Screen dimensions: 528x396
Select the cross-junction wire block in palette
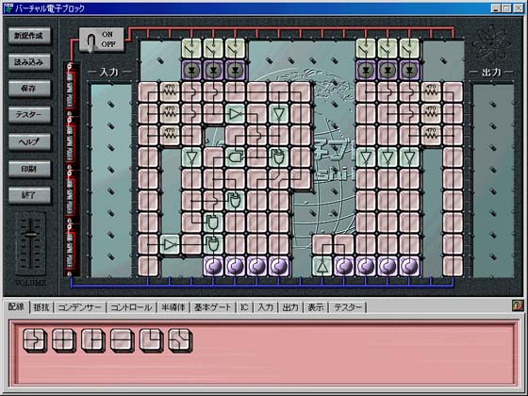pyautogui.click(x=64, y=340)
